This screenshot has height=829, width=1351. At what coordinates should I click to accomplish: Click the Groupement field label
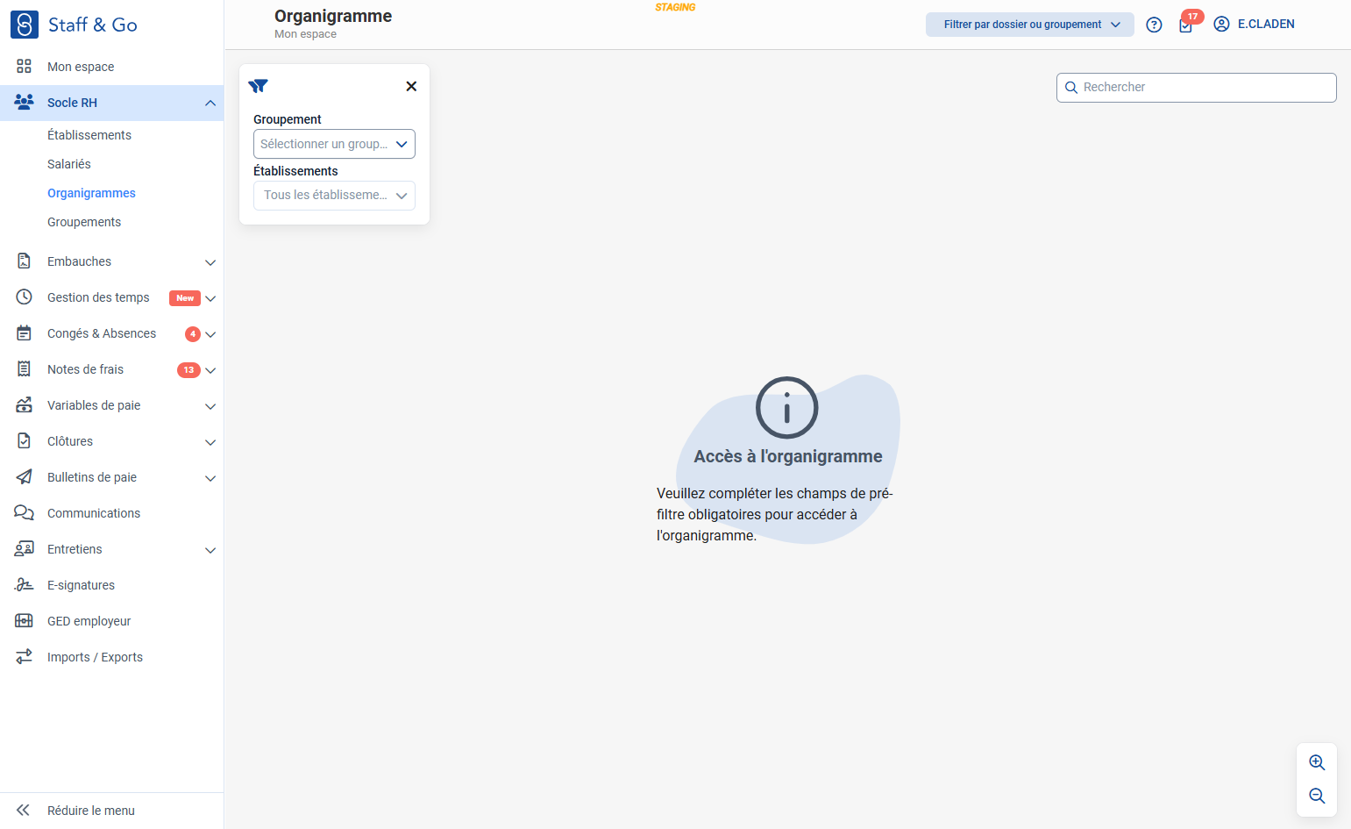(288, 119)
